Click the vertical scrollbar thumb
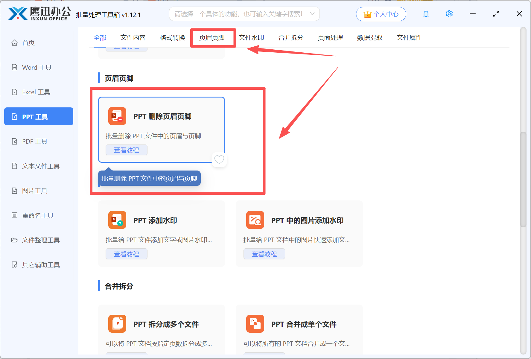 point(523,180)
